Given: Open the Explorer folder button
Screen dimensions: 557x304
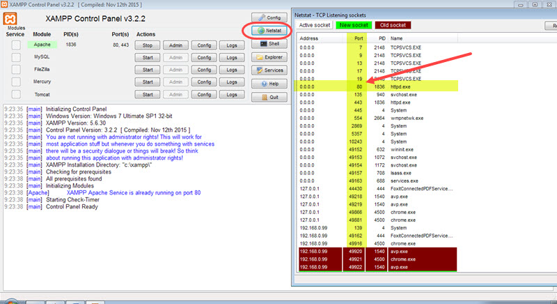Looking at the screenshot, I should pos(269,57).
